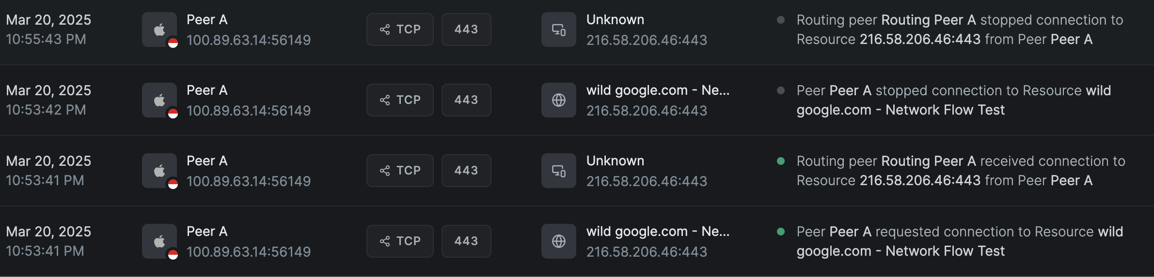Viewport: 1154px width, 277px height.
Task: Click the 443 port badge in the bottom row
Action: tap(466, 241)
